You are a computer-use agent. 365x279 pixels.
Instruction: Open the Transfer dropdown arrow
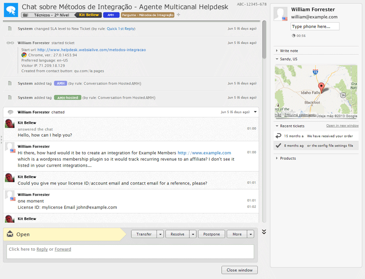pos(160,234)
